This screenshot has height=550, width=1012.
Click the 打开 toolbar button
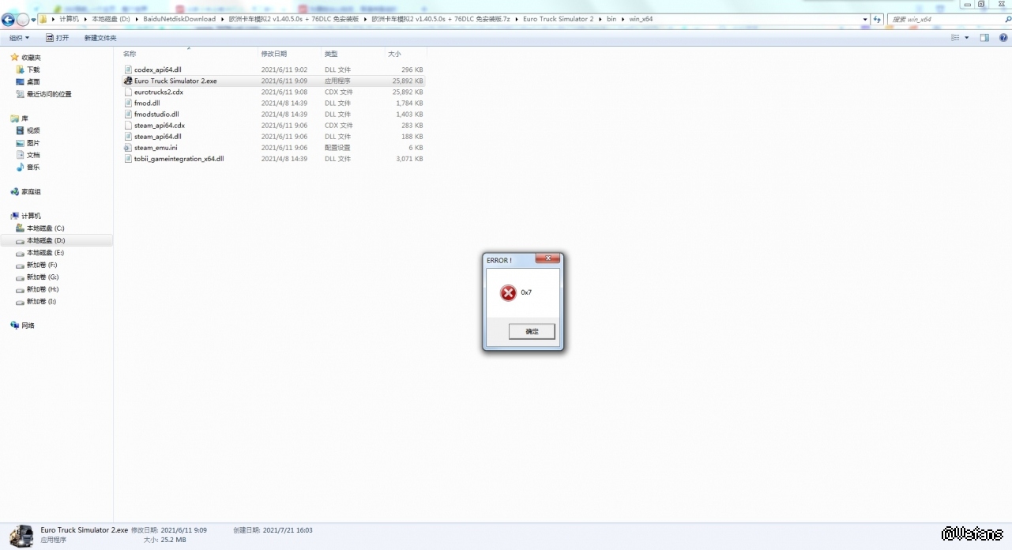tap(58, 38)
